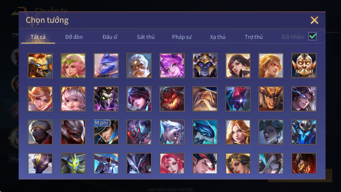
Task: Pick the gold-masked bald hero in top row
Action: 304,66
